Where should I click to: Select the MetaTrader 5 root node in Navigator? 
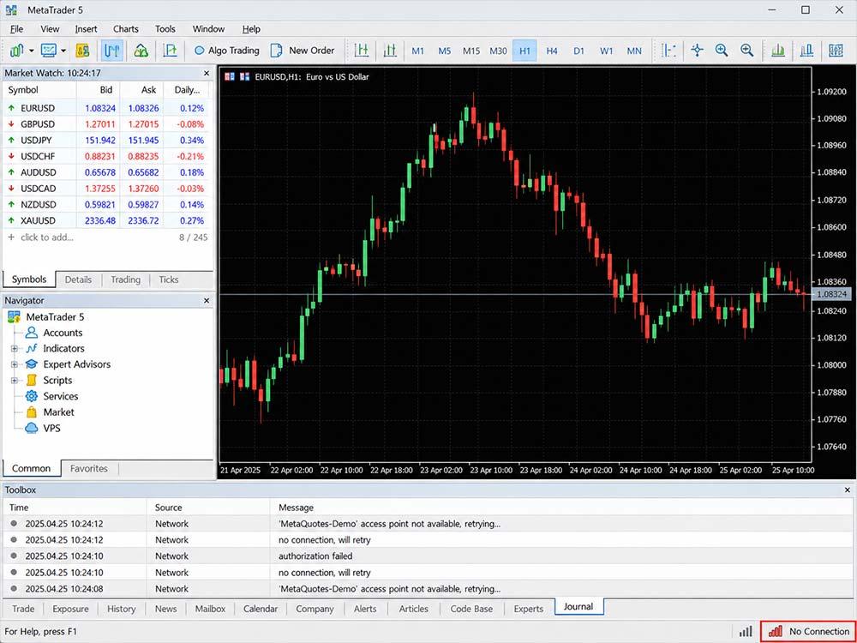point(55,317)
